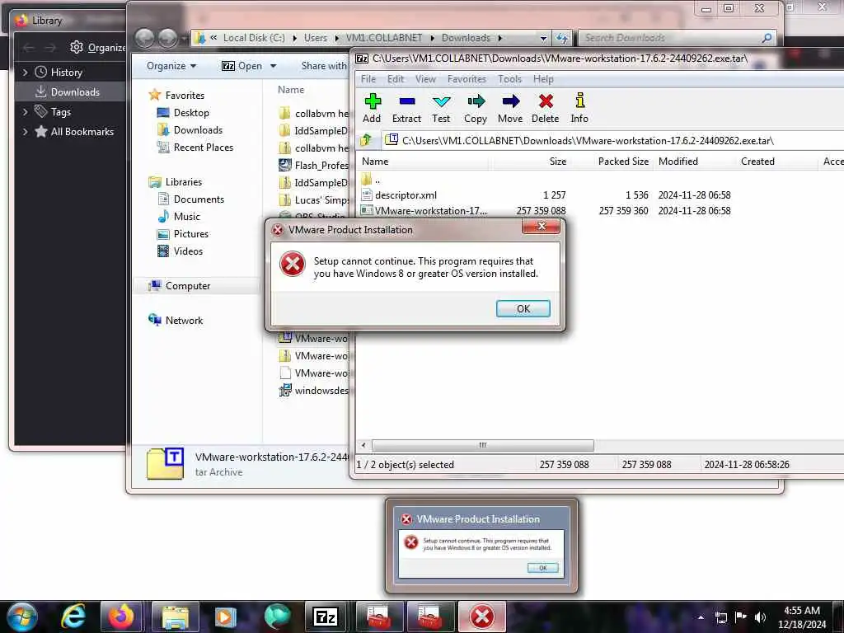Click the Explorer Forward navigation button
This screenshot has height=633, width=844.
(167, 38)
